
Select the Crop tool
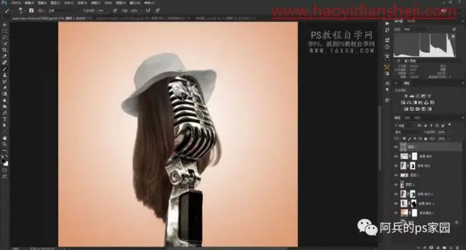coord(5,50)
